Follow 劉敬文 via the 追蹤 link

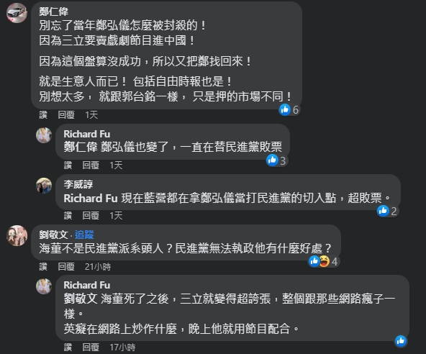click(84, 235)
